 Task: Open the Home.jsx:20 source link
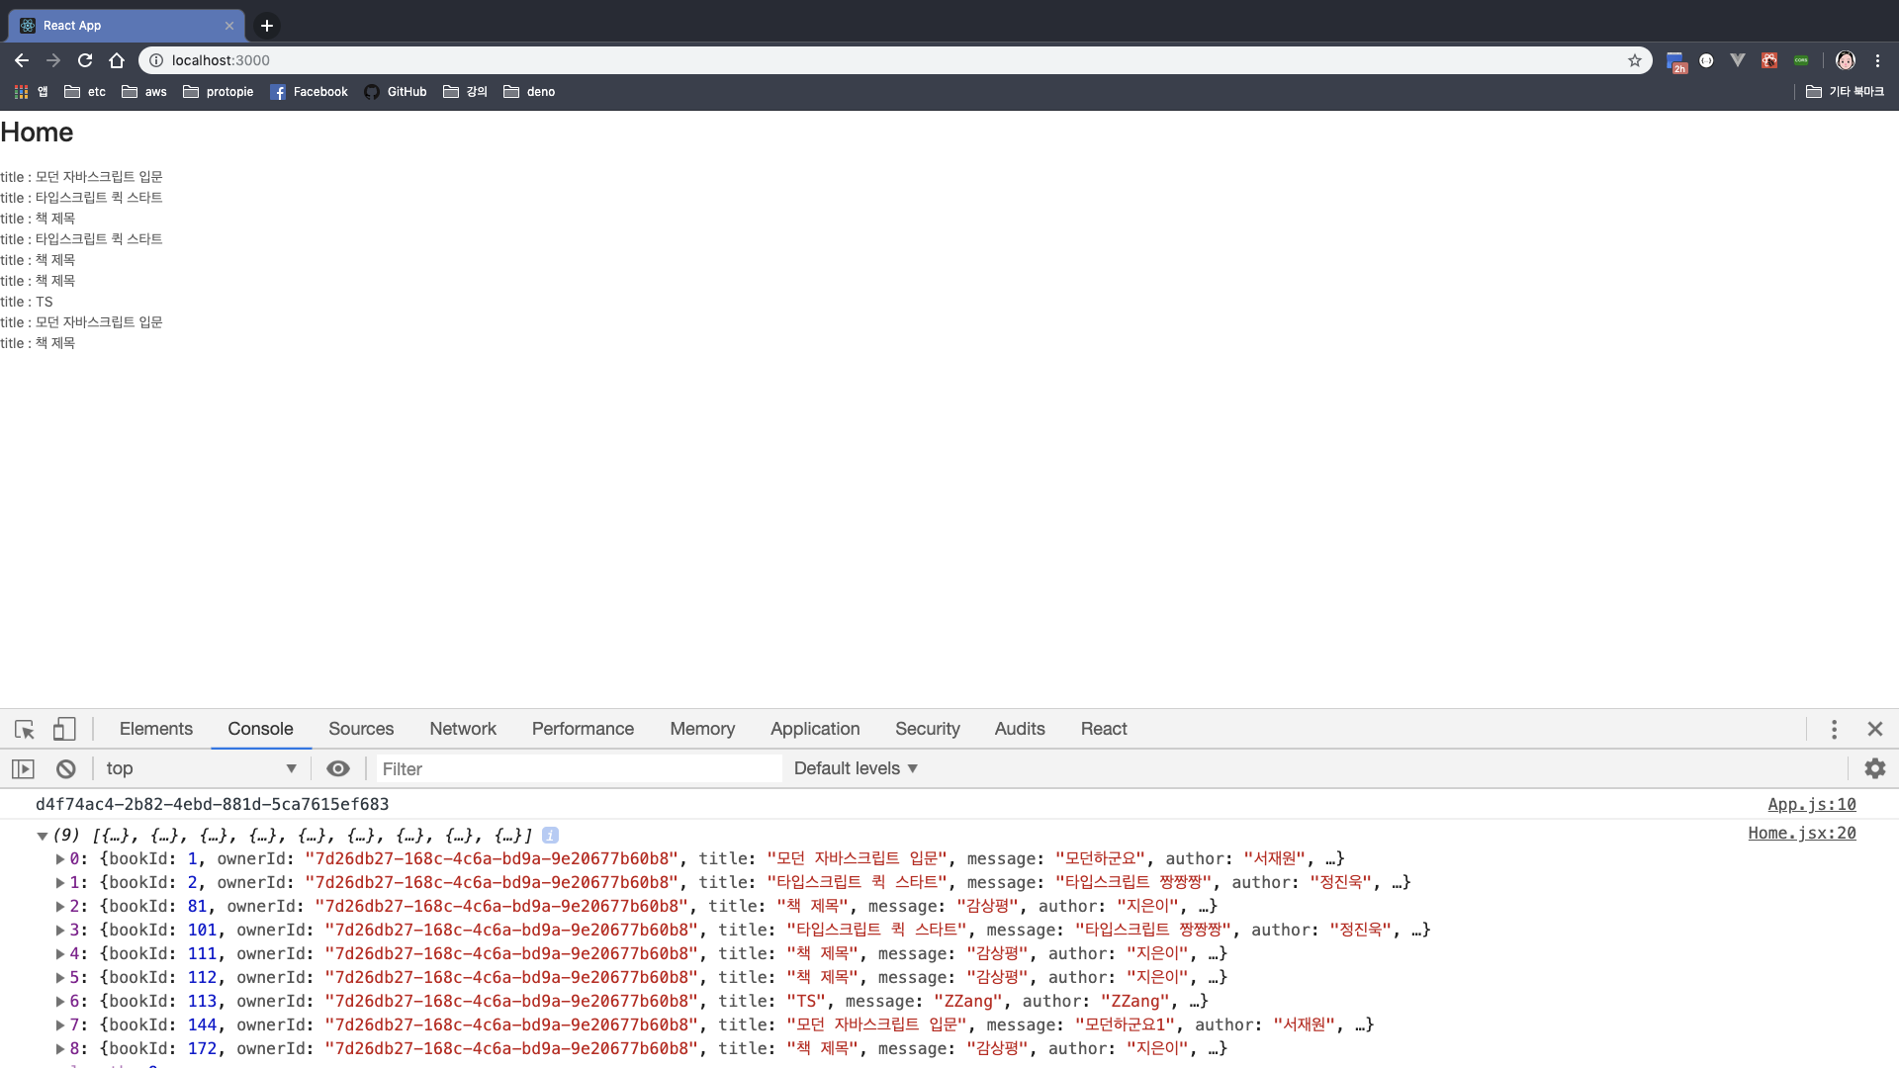[x=1801, y=834]
